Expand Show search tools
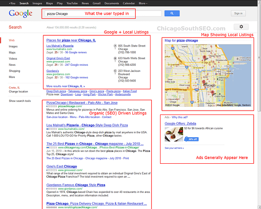The image size is (261, 209). pos(20,101)
